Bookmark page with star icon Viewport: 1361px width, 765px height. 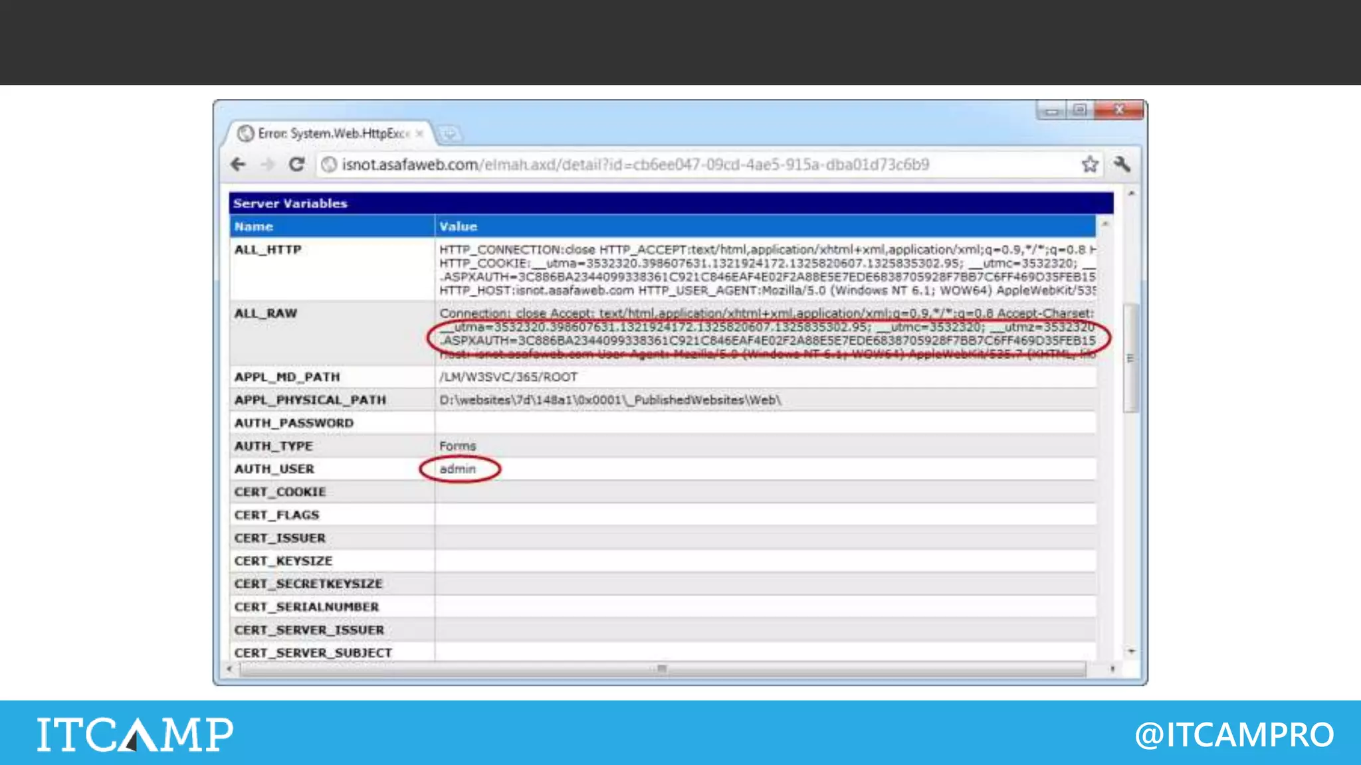point(1089,164)
